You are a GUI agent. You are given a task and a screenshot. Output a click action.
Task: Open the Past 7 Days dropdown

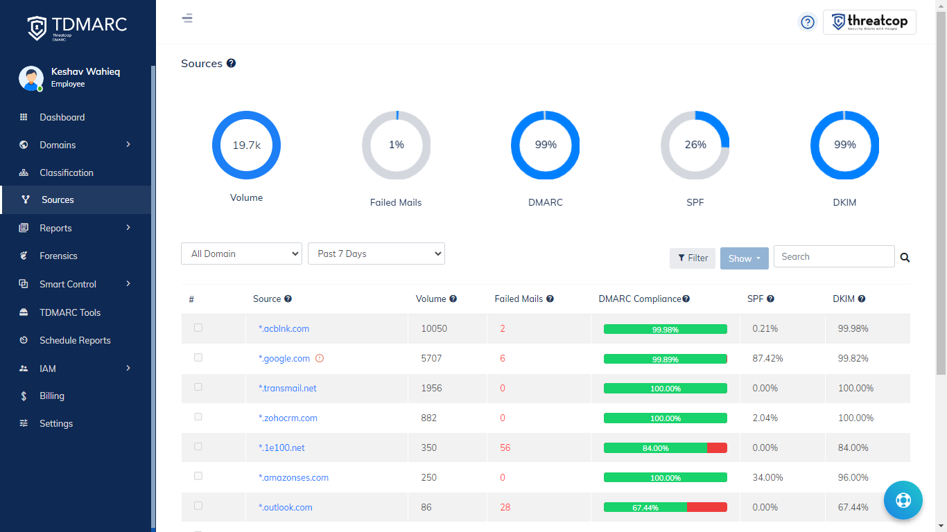[x=376, y=254]
